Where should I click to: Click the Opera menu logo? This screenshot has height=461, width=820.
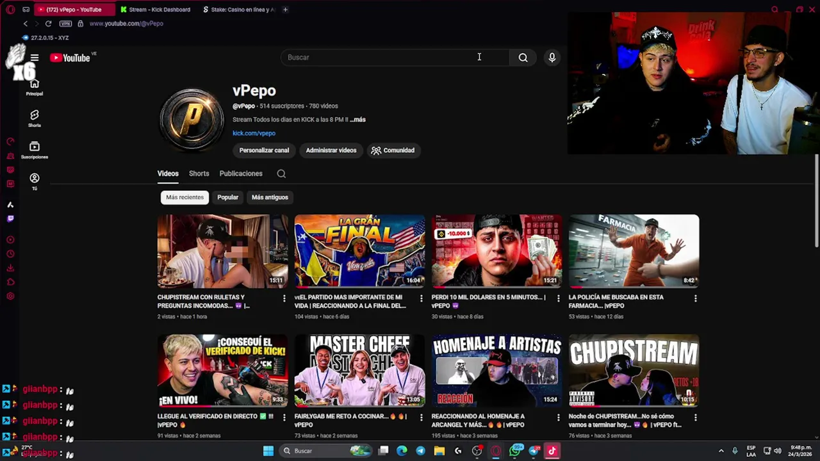10,10
